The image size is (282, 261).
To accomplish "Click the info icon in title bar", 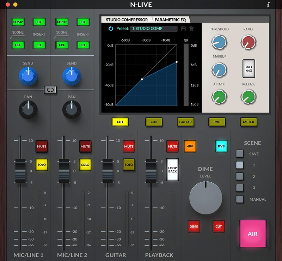I will coord(268,5).
